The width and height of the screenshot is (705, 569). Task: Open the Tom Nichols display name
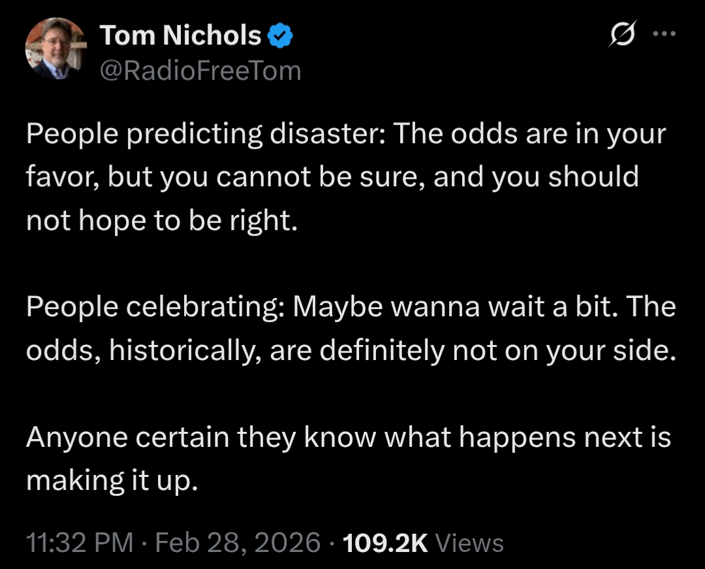click(180, 35)
